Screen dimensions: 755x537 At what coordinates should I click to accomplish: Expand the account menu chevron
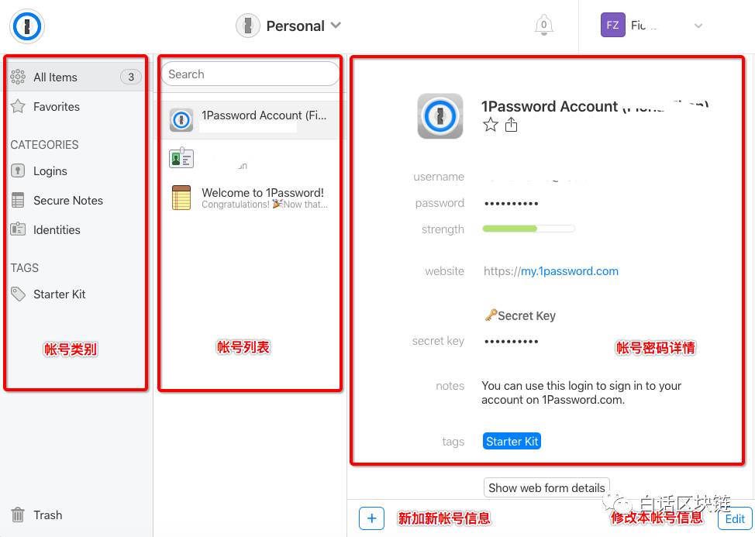698,26
